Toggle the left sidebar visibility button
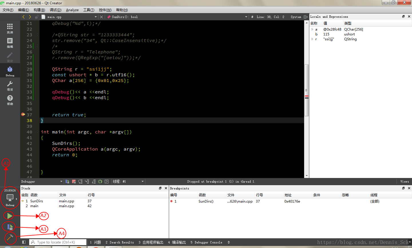412x248 pixels. point(24,242)
